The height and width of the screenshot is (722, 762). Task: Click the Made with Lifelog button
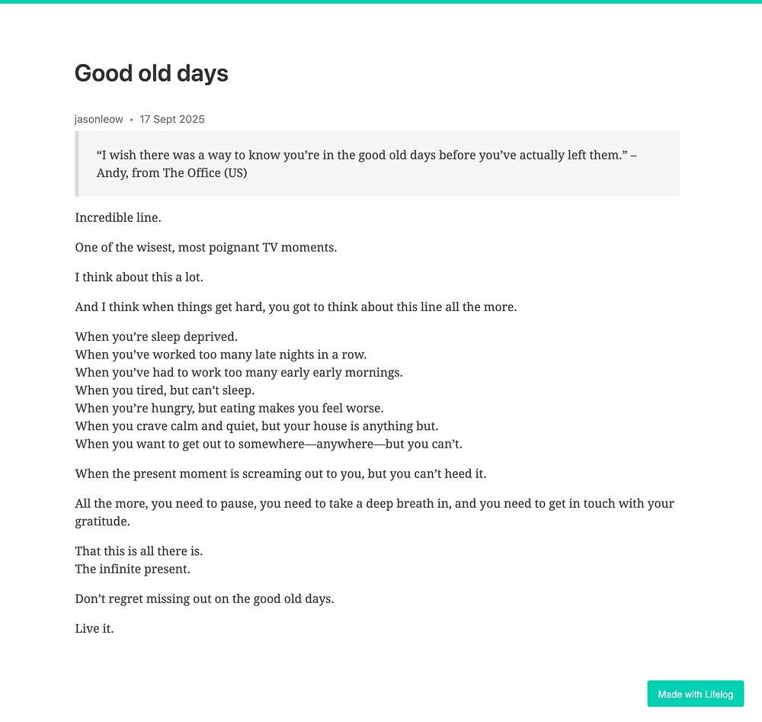coord(696,694)
